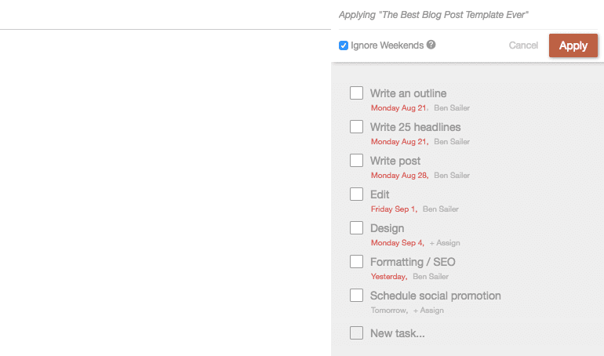Toggle the Design task checkbox
Image resolution: width=604 pixels, height=356 pixels.
[356, 228]
